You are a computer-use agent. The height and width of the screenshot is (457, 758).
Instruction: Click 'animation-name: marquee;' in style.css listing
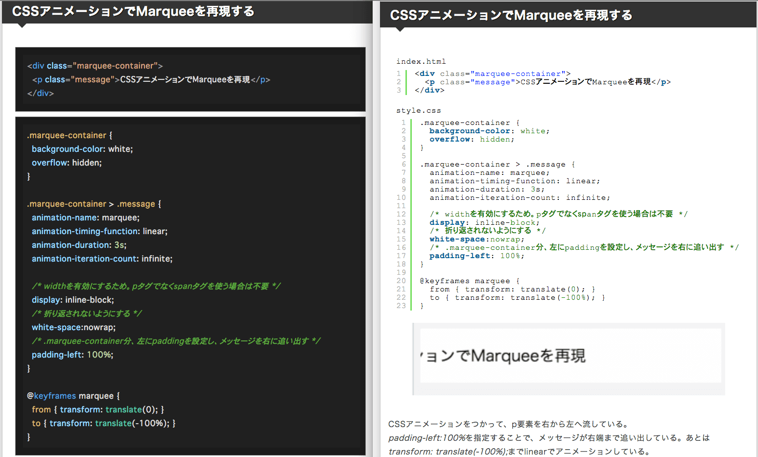[490, 172]
